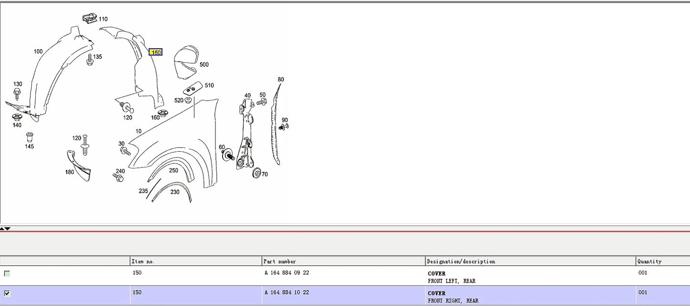Collapse panel using divider arrows
690x306 pixels.
[5, 229]
